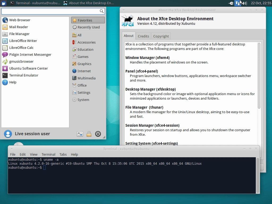Browse the Internet category
The width and height of the screenshot is (272, 204).
pos(88,71)
